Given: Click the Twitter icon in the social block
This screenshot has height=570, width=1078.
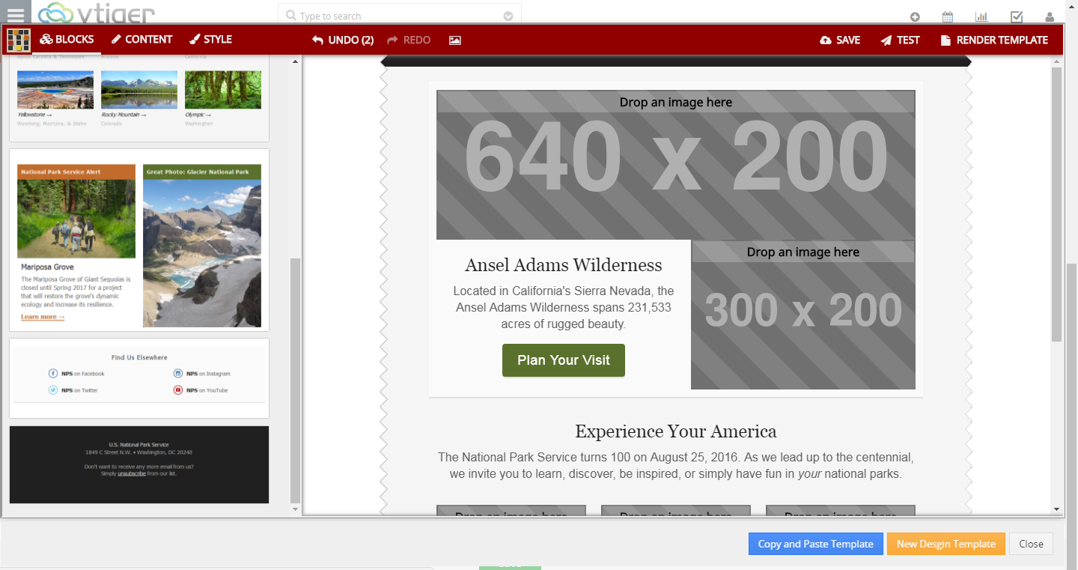Looking at the screenshot, I should click(x=53, y=389).
